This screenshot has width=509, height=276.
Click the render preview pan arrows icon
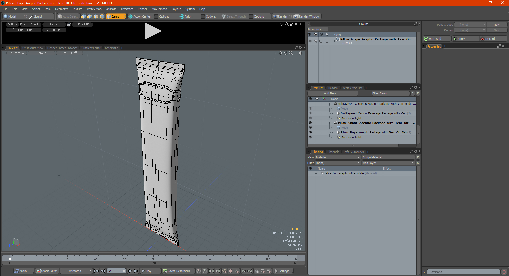coord(276,24)
